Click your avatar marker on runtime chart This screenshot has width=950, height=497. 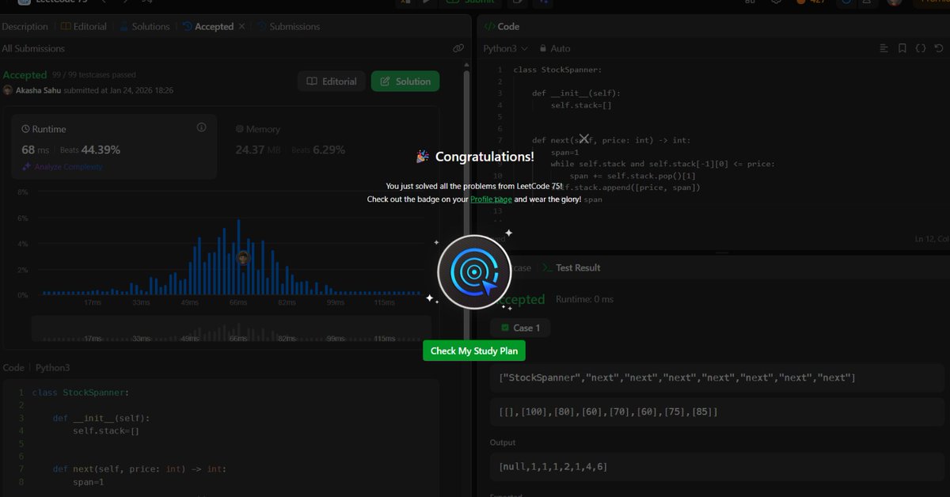tap(243, 258)
